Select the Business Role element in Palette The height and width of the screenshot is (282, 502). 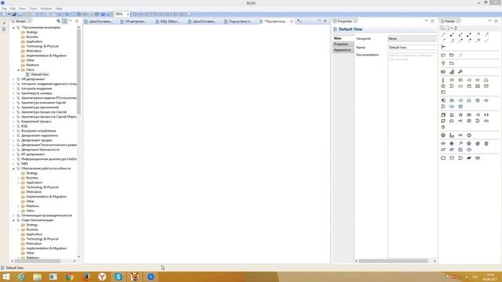pos(452,80)
